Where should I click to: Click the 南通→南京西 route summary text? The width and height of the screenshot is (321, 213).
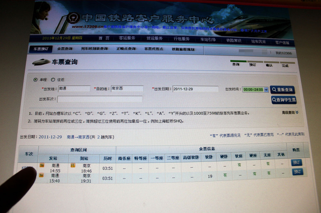point(91,137)
